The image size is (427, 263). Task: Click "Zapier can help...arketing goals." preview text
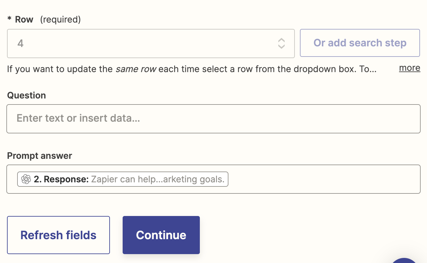click(158, 179)
